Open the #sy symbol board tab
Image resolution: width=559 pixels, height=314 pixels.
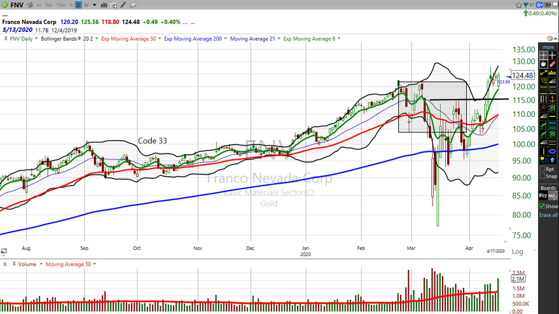tap(543, 195)
